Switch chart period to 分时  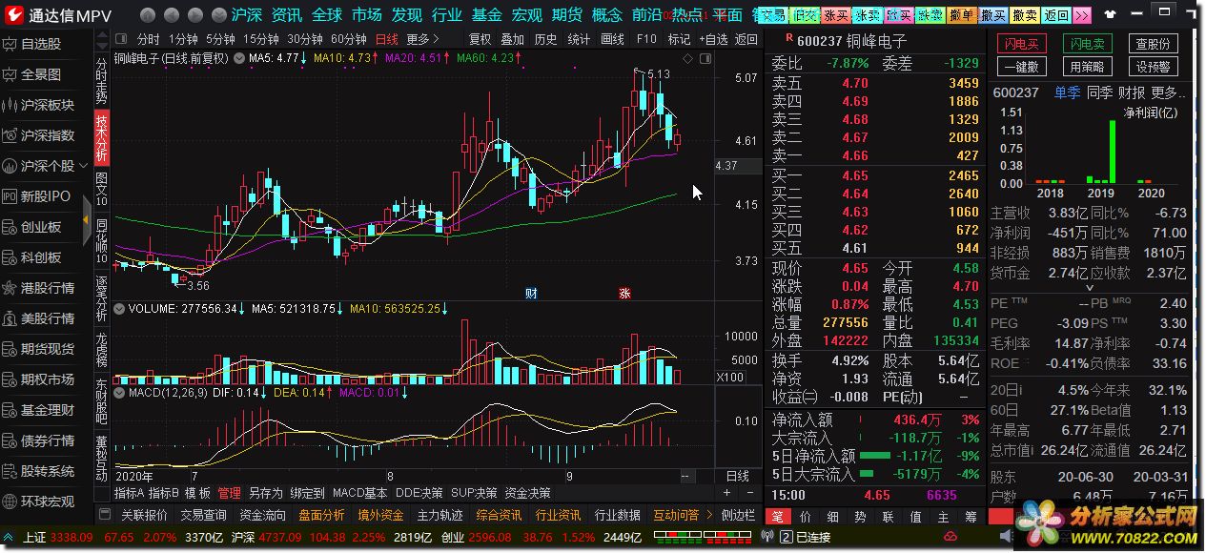tap(148, 39)
